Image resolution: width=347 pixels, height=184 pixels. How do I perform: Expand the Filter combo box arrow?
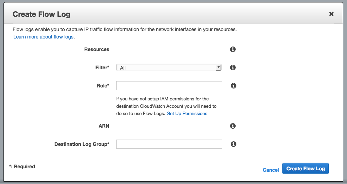(218, 67)
